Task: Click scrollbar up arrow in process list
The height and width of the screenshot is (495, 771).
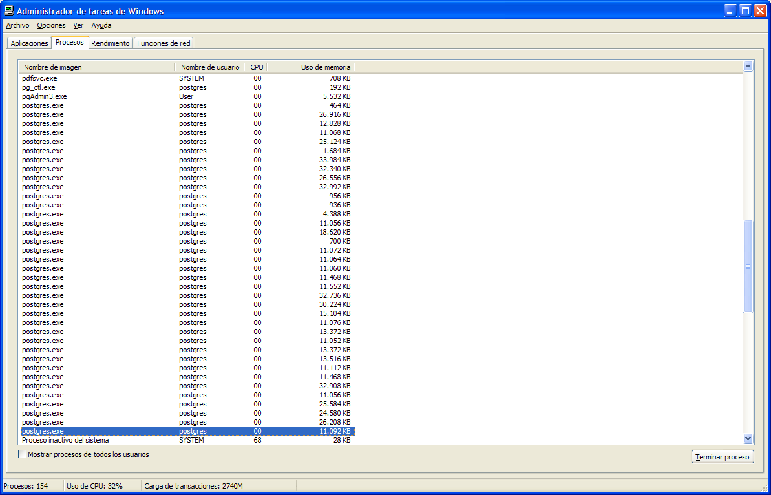Action: click(748, 67)
